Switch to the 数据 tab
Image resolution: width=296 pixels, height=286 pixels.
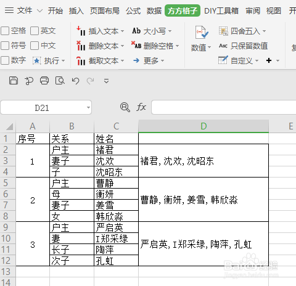(x=154, y=10)
